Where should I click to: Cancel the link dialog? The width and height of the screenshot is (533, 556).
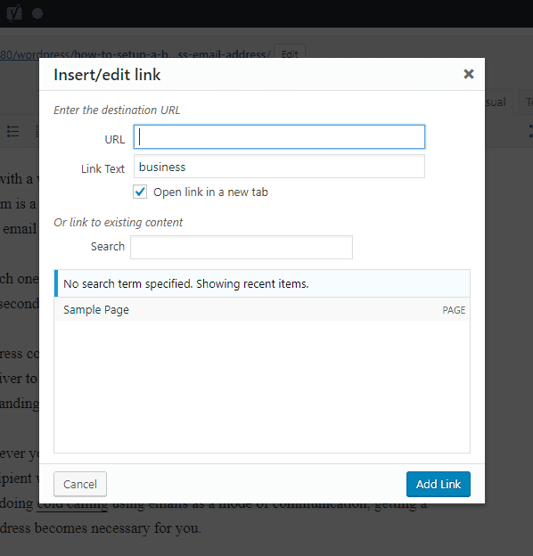(80, 484)
